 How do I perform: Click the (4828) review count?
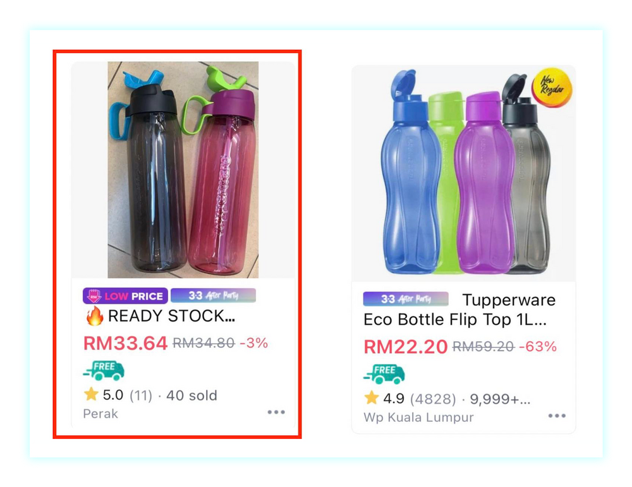point(433,399)
